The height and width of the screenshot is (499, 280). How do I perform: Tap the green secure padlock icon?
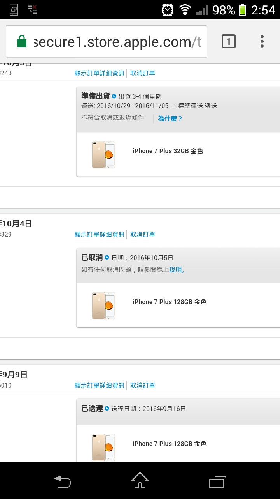tap(22, 41)
